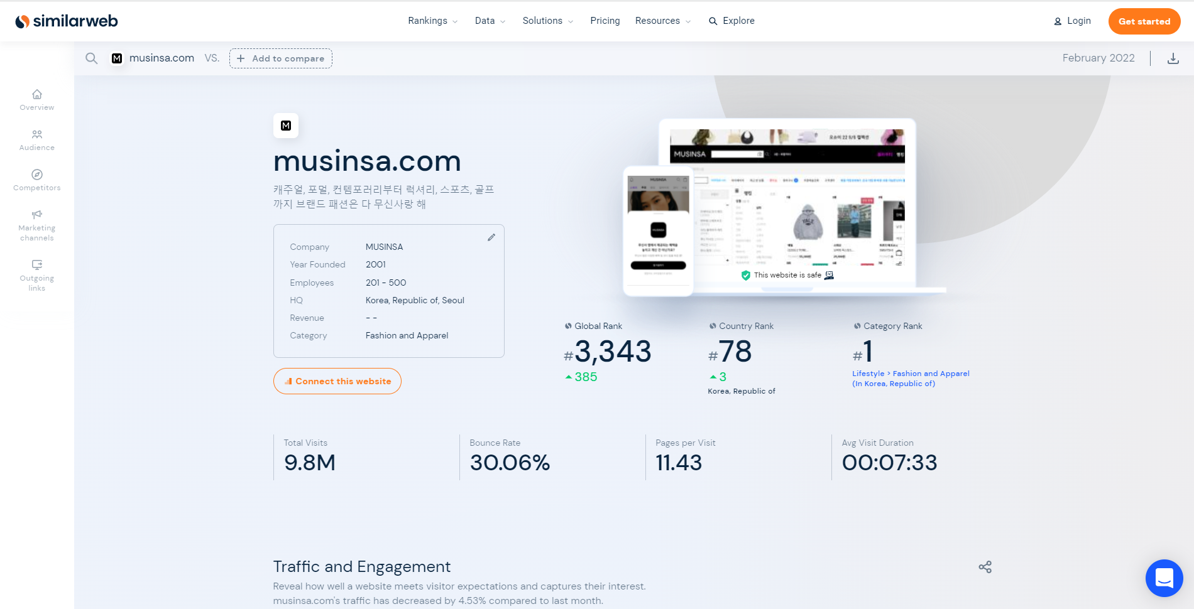The height and width of the screenshot is (609, 1194).
Task: Click Add to compare button
Action: click(x=281, y=58)
